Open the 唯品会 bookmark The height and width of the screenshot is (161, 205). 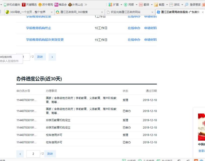tap(61, 5)
